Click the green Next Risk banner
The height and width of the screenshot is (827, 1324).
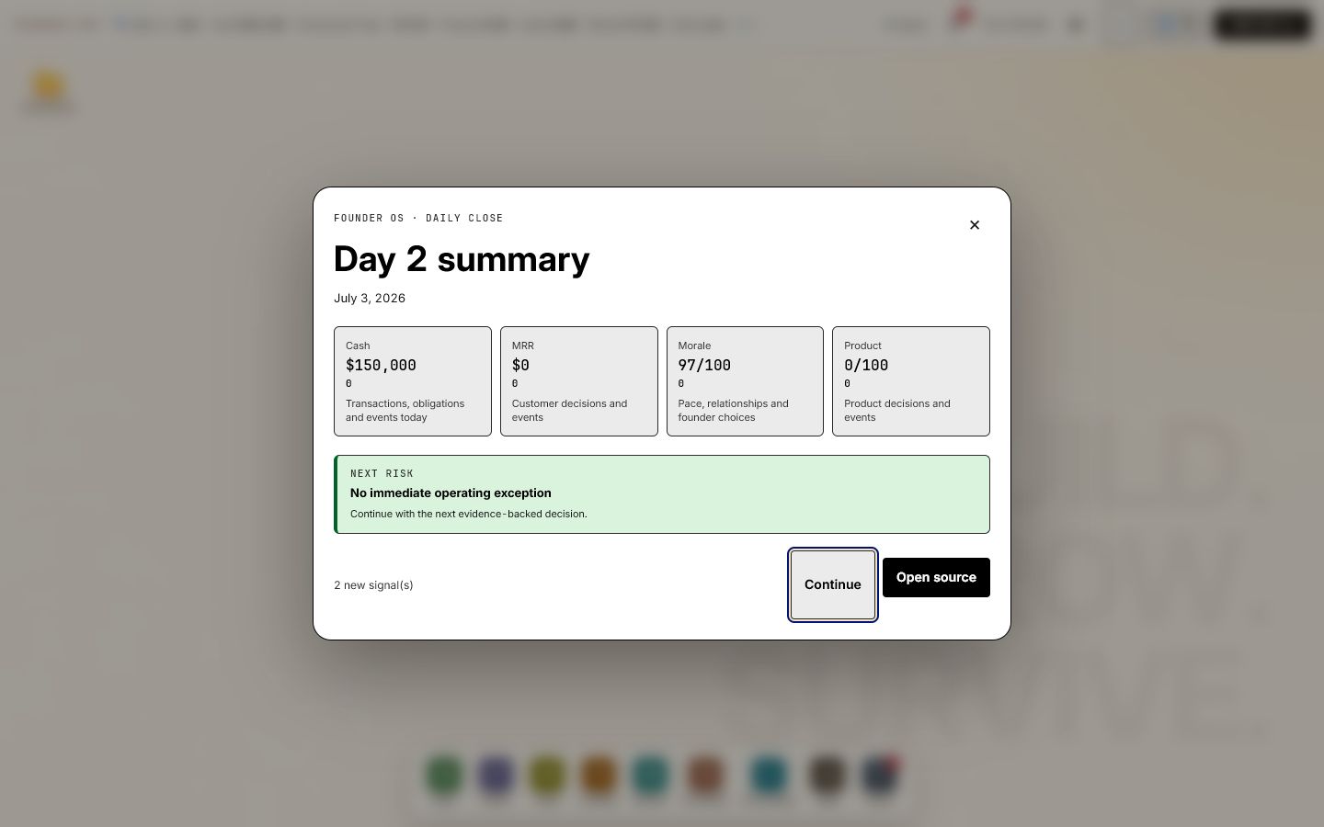pyautogui.click(x=662, y=494)
